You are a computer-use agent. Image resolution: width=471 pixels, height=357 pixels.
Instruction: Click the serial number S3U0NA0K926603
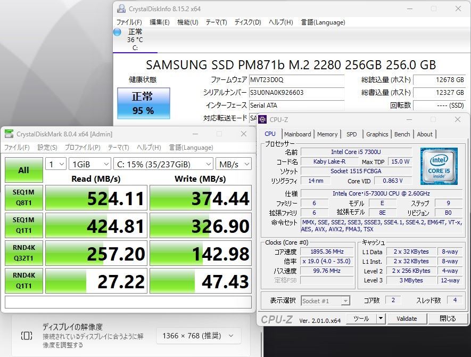pyautogui.click(x=297, y=92)
